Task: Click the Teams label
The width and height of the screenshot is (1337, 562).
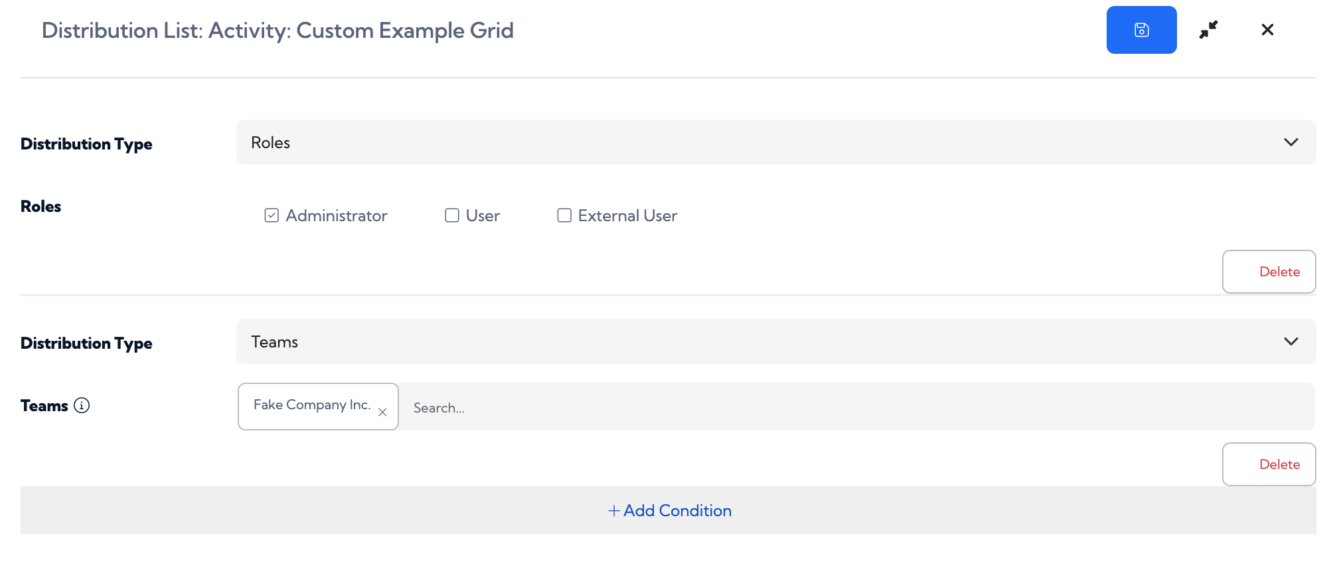Action: [44, 405]
